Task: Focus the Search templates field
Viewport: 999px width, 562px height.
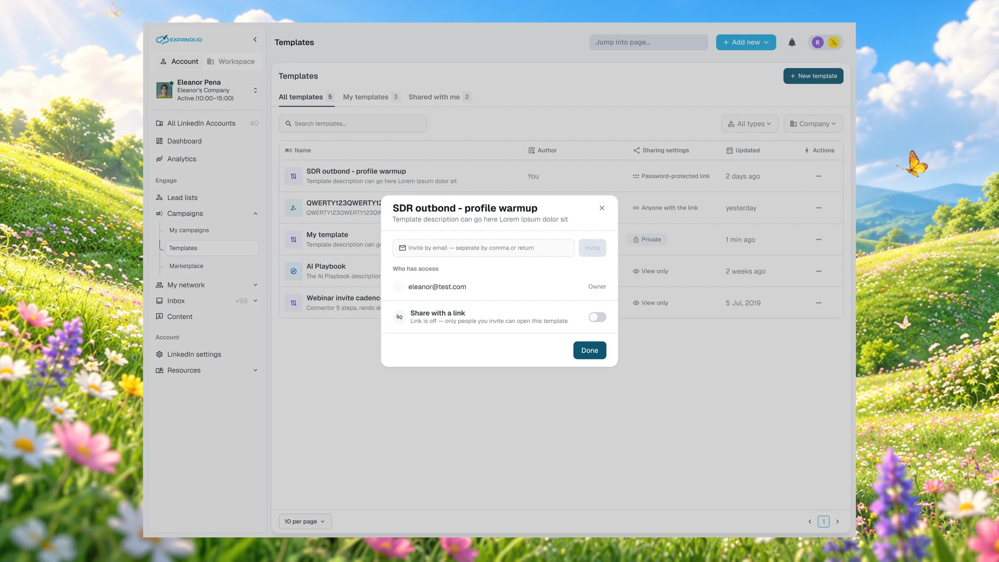Action: click(353, 124)
